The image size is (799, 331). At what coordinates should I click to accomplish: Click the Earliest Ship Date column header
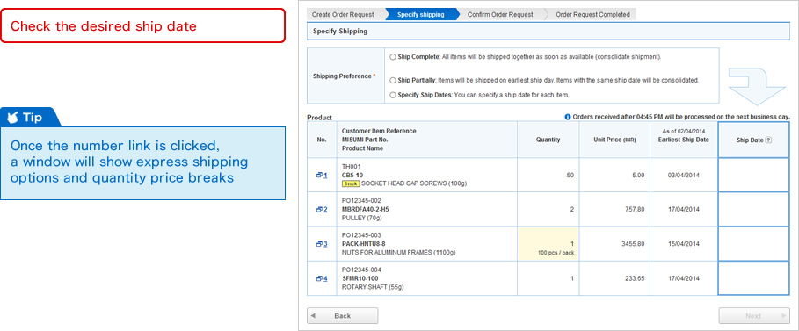(x=684, y=140)
